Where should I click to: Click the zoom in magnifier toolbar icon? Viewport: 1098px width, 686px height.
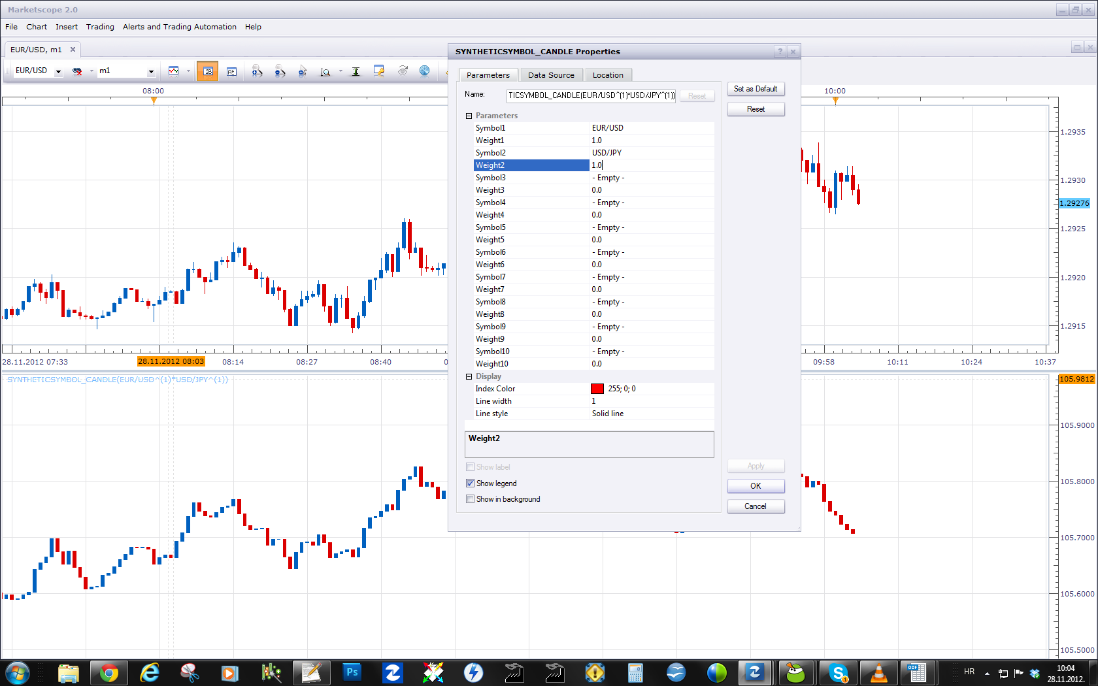[257, 71]
